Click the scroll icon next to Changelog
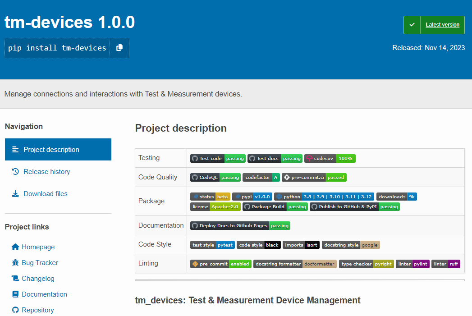This screenshot has height=316, width=472. point(15,279)
